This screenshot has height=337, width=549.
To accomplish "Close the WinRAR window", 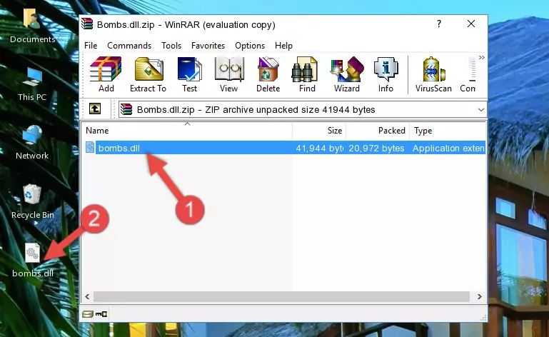I will [x=471, y=24].
